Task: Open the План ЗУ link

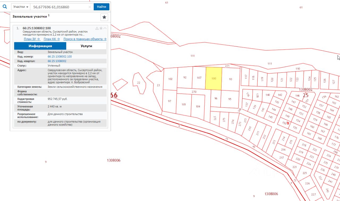Action: [32, 39]
